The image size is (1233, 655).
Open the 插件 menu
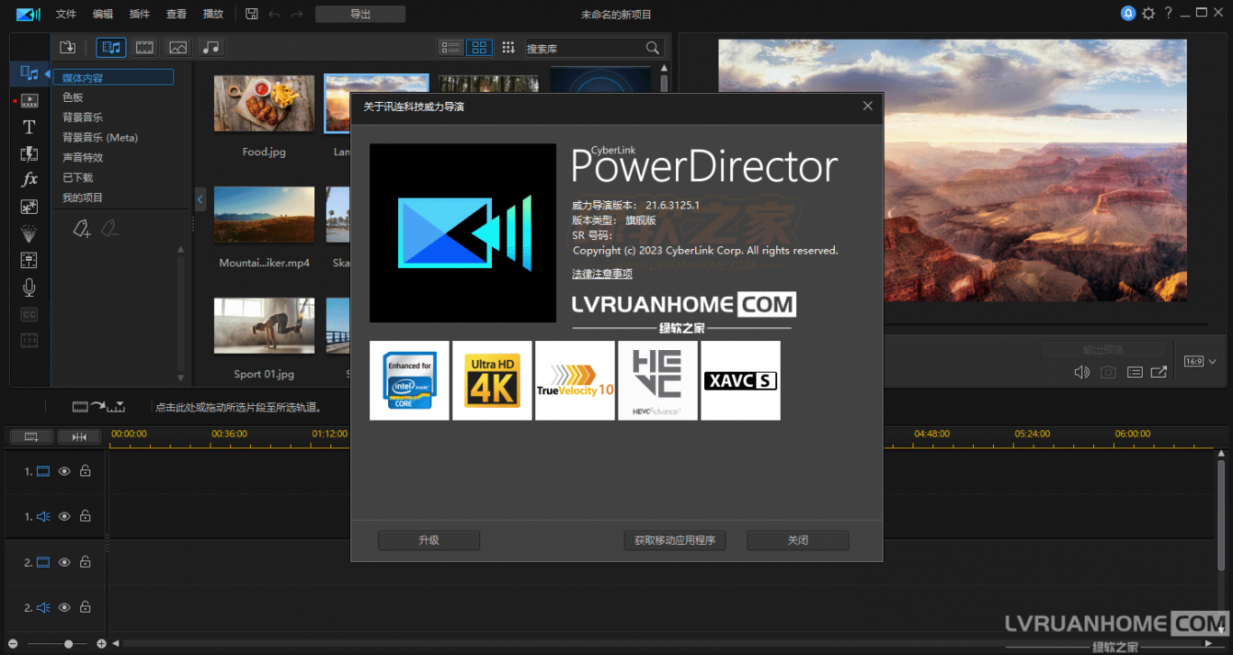point(140,14)
